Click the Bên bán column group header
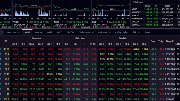Screen dimensions: 180x101 click(123, 38)
